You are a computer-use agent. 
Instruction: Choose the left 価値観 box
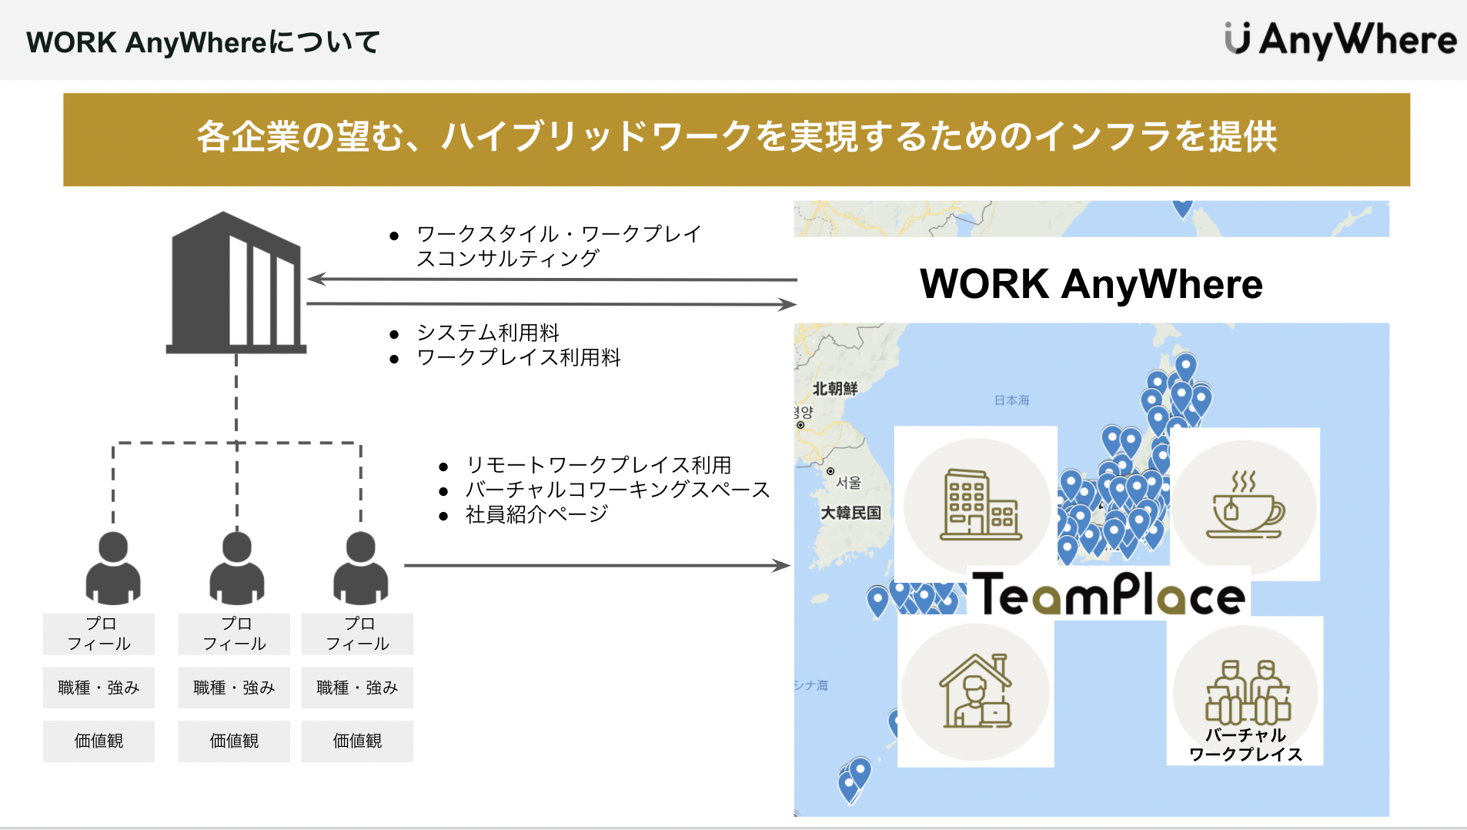99,741
